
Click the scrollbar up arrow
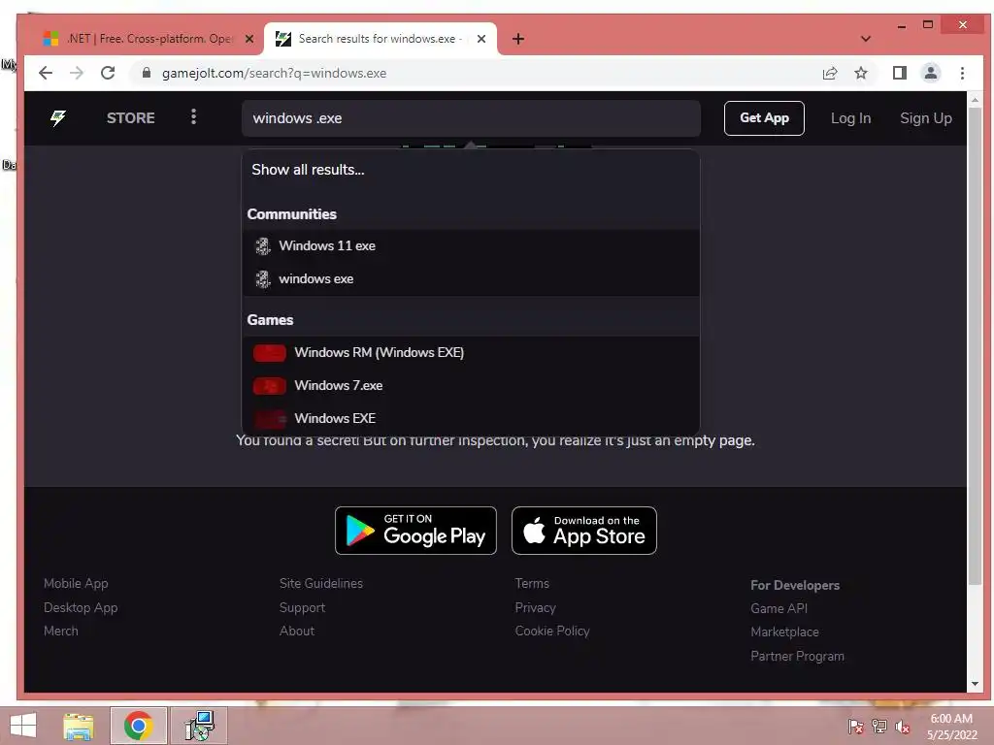[975, 100]
